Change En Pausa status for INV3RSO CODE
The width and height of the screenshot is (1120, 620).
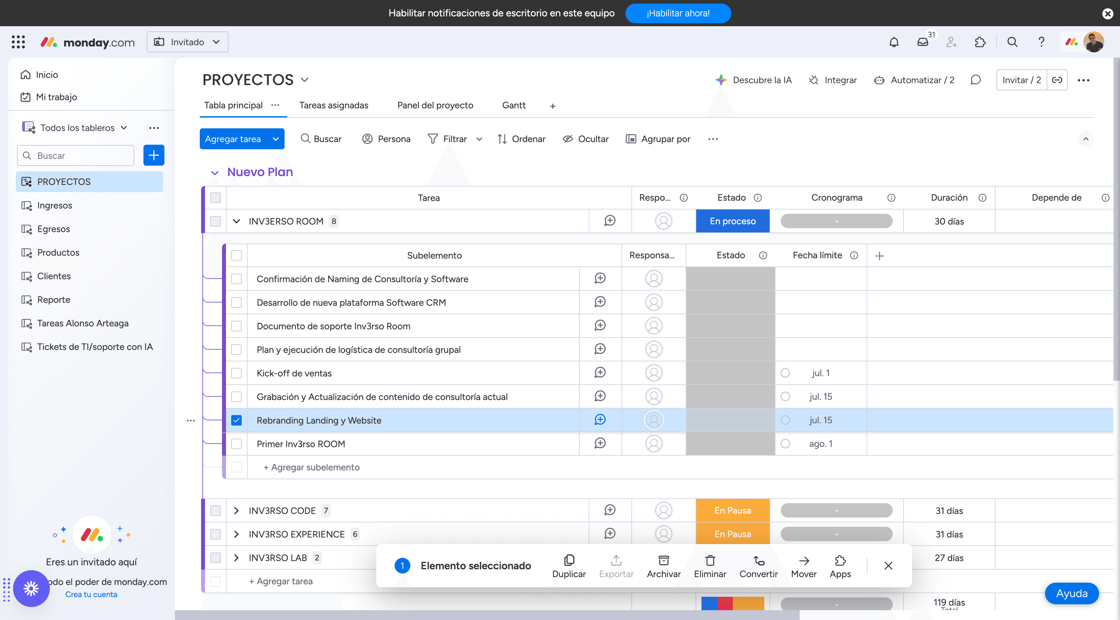click(733, 511)
